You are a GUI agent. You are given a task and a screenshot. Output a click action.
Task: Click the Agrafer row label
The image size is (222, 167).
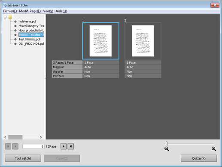(x=67, y=71)
